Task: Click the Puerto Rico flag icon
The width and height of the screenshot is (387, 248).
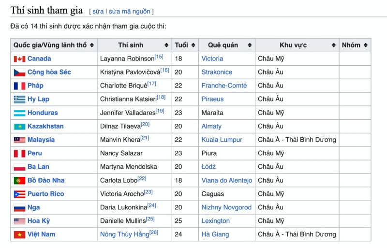Action: point(19,194)
